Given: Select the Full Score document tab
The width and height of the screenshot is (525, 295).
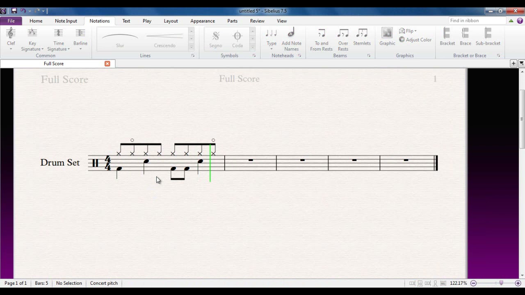Looking at the screenshot, I should 54,64.
